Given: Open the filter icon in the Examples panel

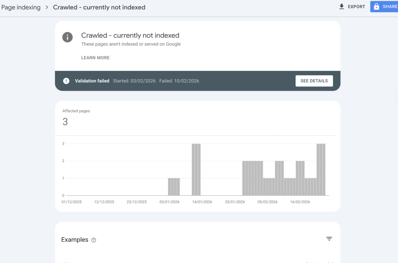Looking at the screenshot, I should click(x=329, y=239).
